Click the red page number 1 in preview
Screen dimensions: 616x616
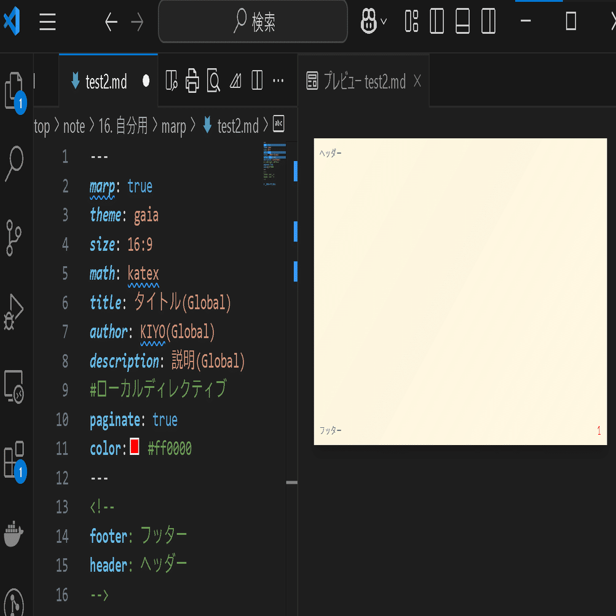[x=599, y=430]
